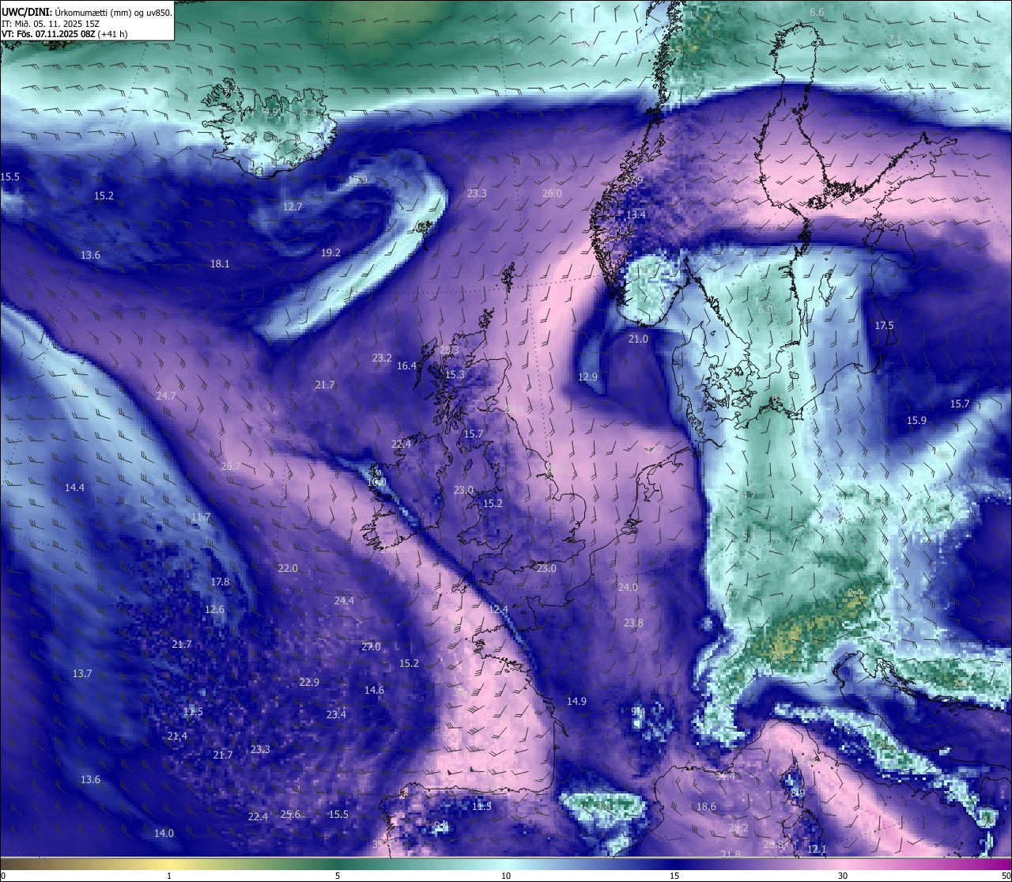Click the map value 11.7
The image size is (1012, 882).
pos(201,517)
